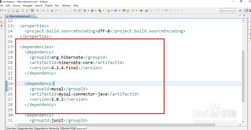Click the monitor-shaped console icon

[32, 10]
